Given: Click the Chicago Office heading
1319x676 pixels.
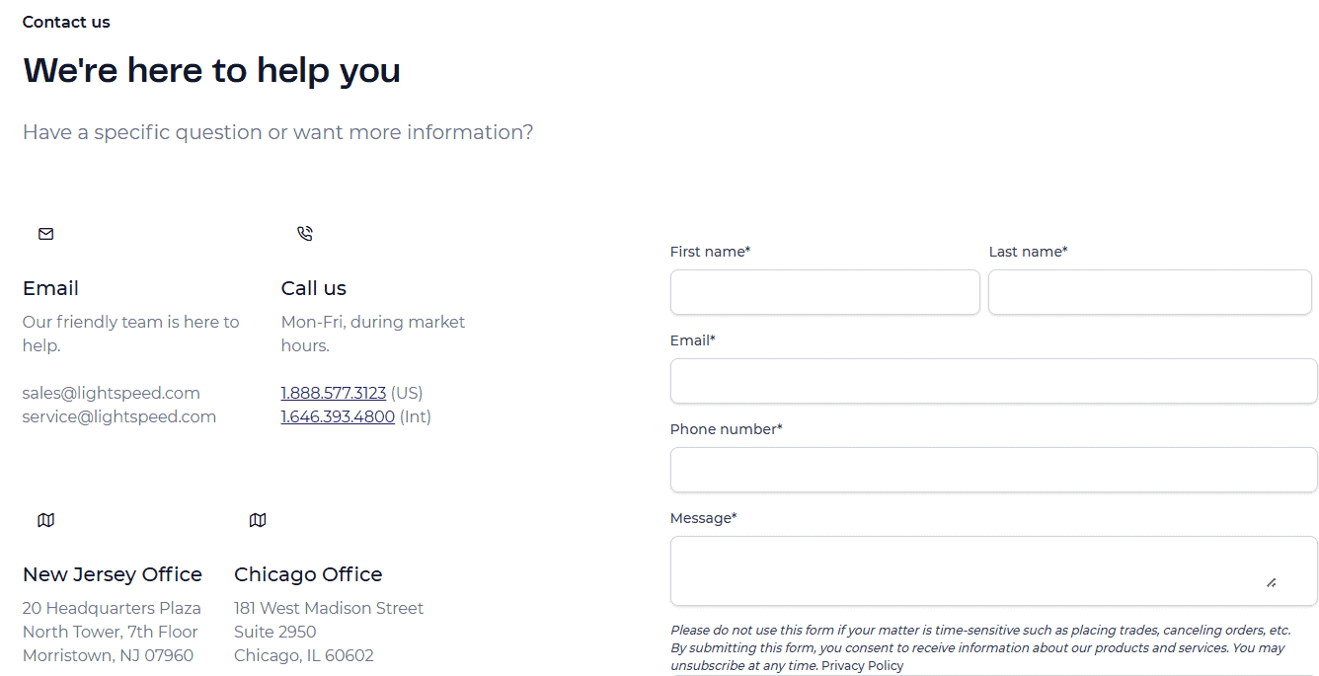Looking at the screenshot, I should (x=308, y=574).
